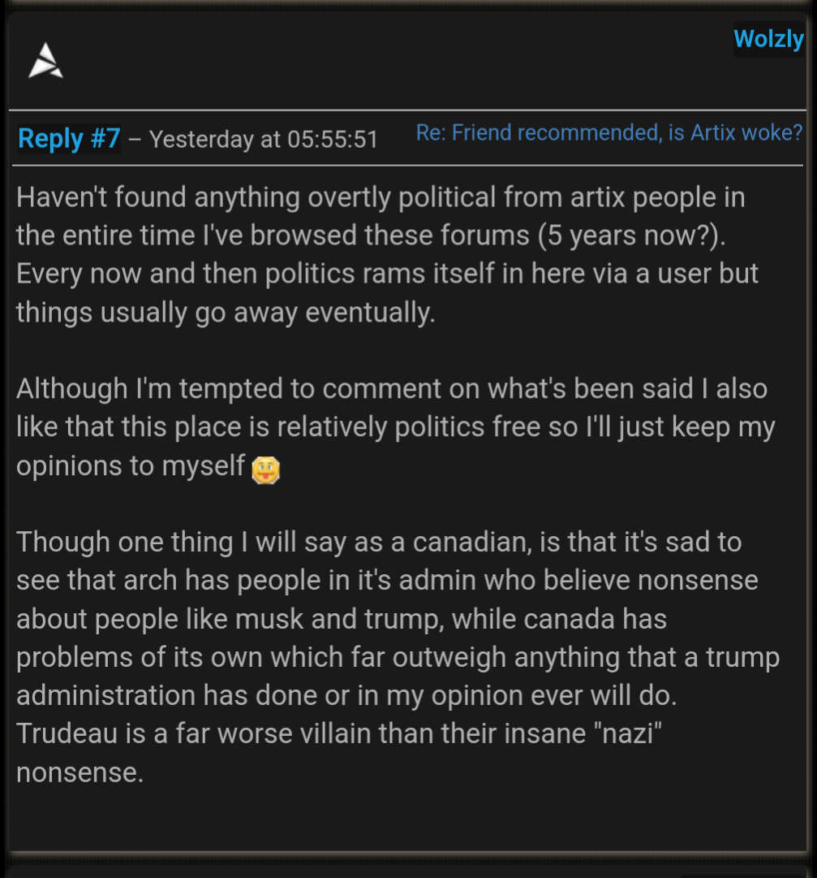
Task: Click the final word "nonsense." of the post
Action: pyautogui.click(x=80, y=772)
